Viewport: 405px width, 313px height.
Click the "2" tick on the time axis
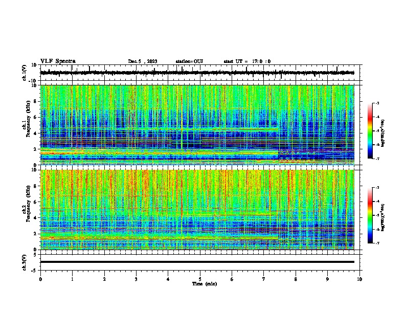point(104,279)
